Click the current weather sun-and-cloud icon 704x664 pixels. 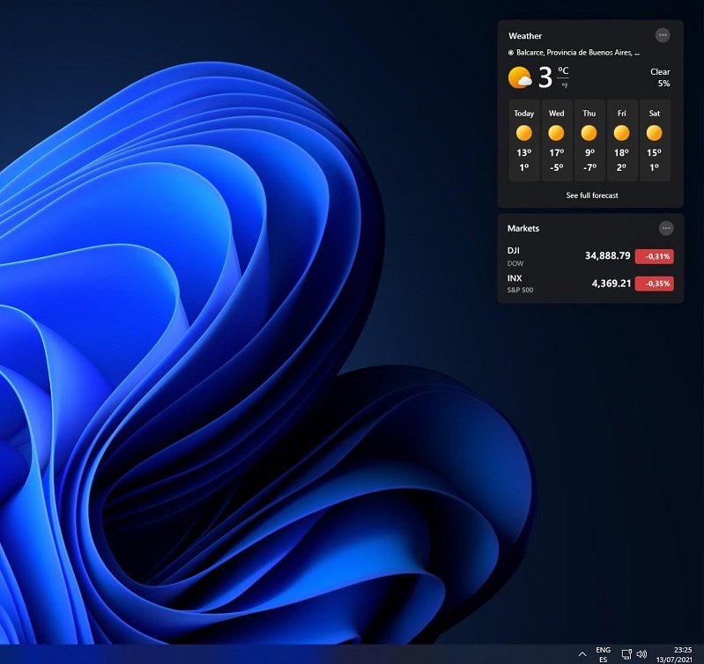point(520,78)
